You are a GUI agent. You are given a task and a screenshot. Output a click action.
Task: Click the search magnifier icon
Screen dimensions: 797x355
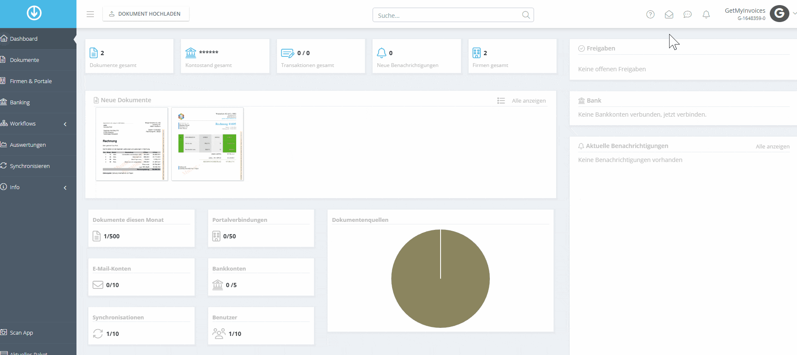(x=526, y=15)
